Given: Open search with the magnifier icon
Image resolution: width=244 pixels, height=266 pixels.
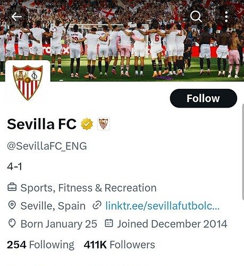Looking at the screenshot, I should (196, 16).
